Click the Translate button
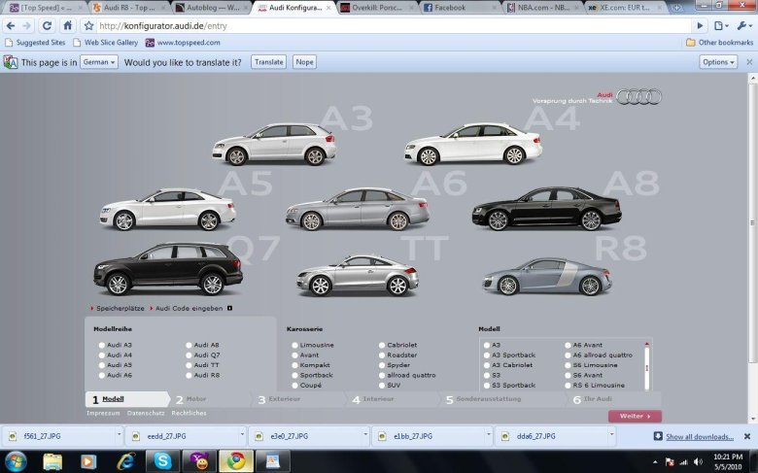 268,61
